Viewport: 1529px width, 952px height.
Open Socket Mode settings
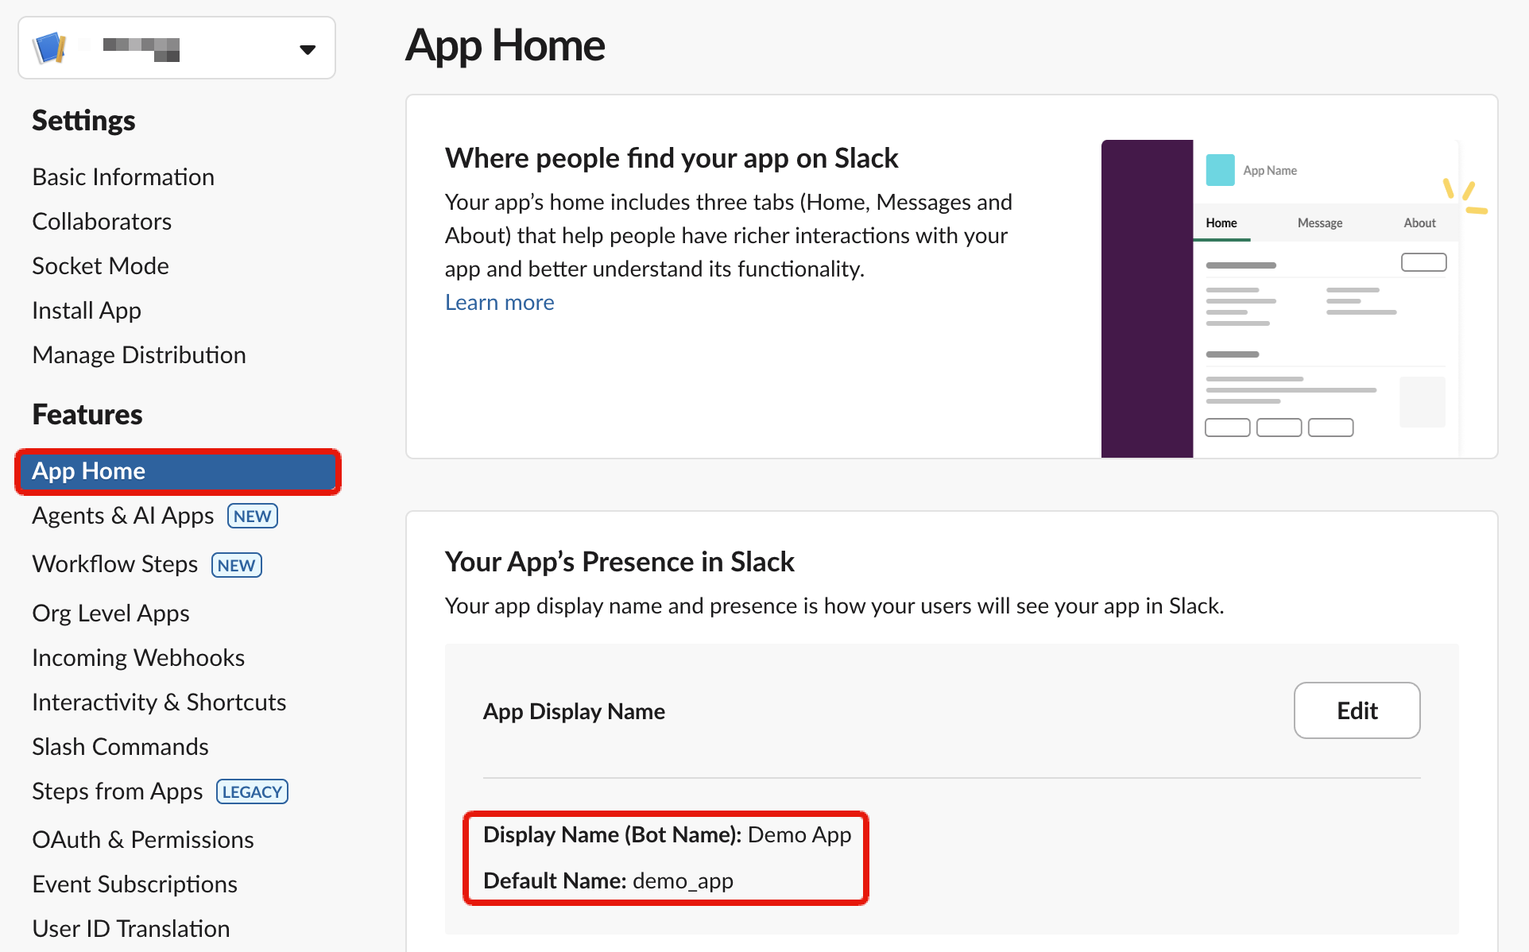coord(100,265)
